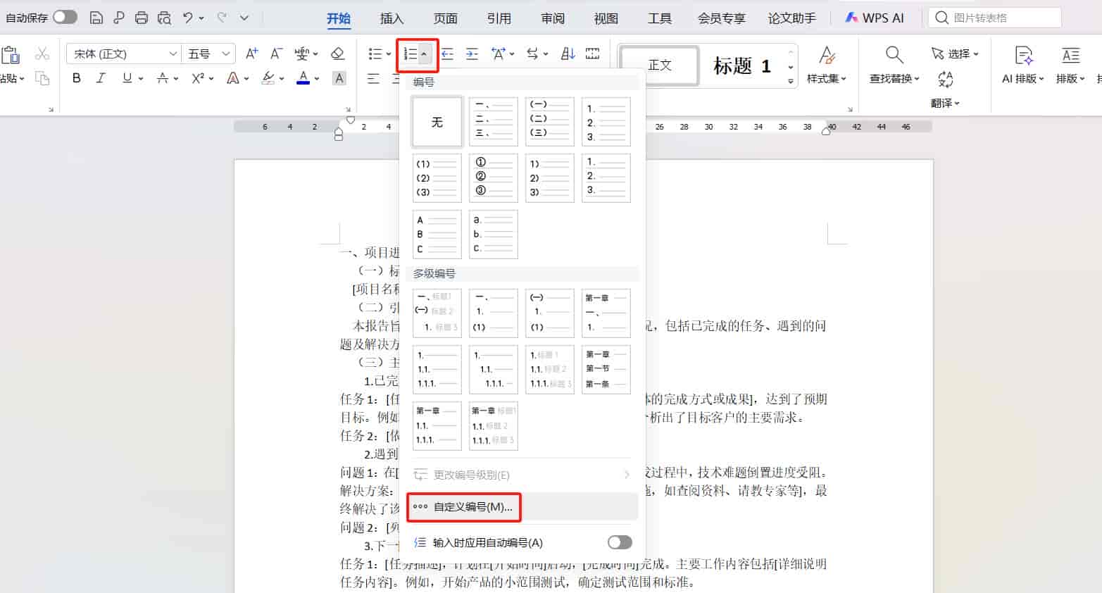Apply the blue font color A
Screen dimensions: 1102x593
tap(303, 78)
